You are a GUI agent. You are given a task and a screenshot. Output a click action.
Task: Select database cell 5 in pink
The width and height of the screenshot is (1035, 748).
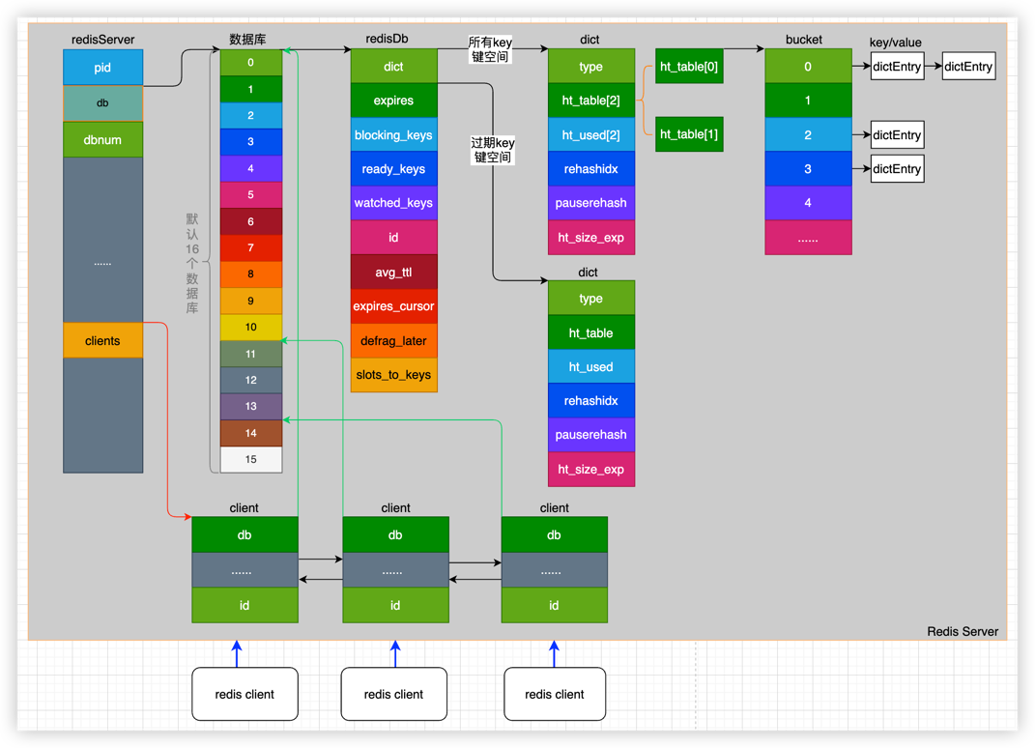click(251, 195)
